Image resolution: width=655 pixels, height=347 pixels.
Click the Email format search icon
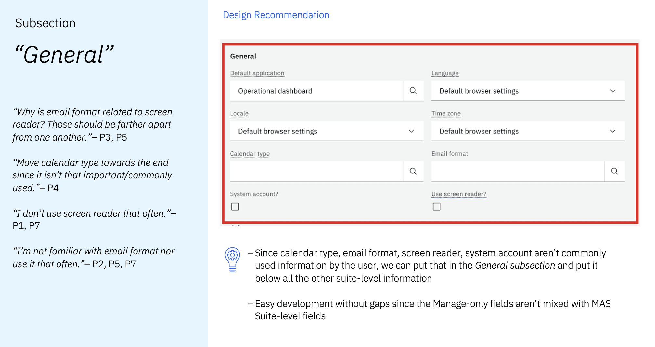coord(614,171)
